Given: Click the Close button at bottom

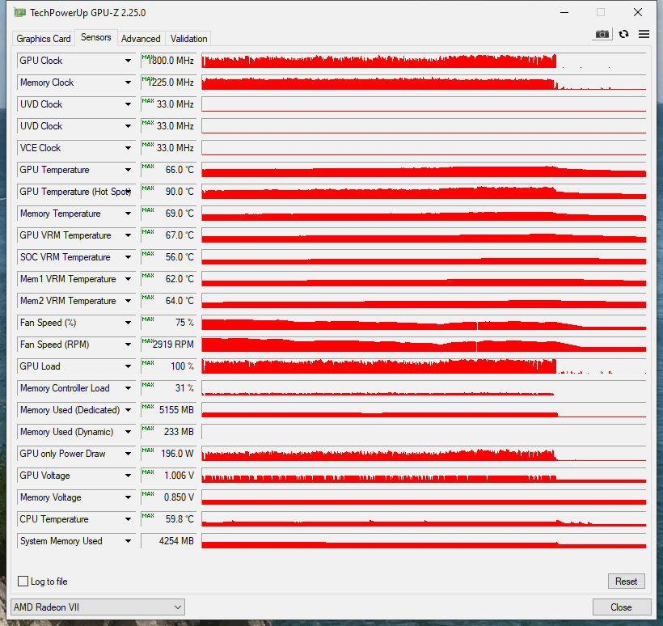Looking at the screenshot, I should [621, 607].
